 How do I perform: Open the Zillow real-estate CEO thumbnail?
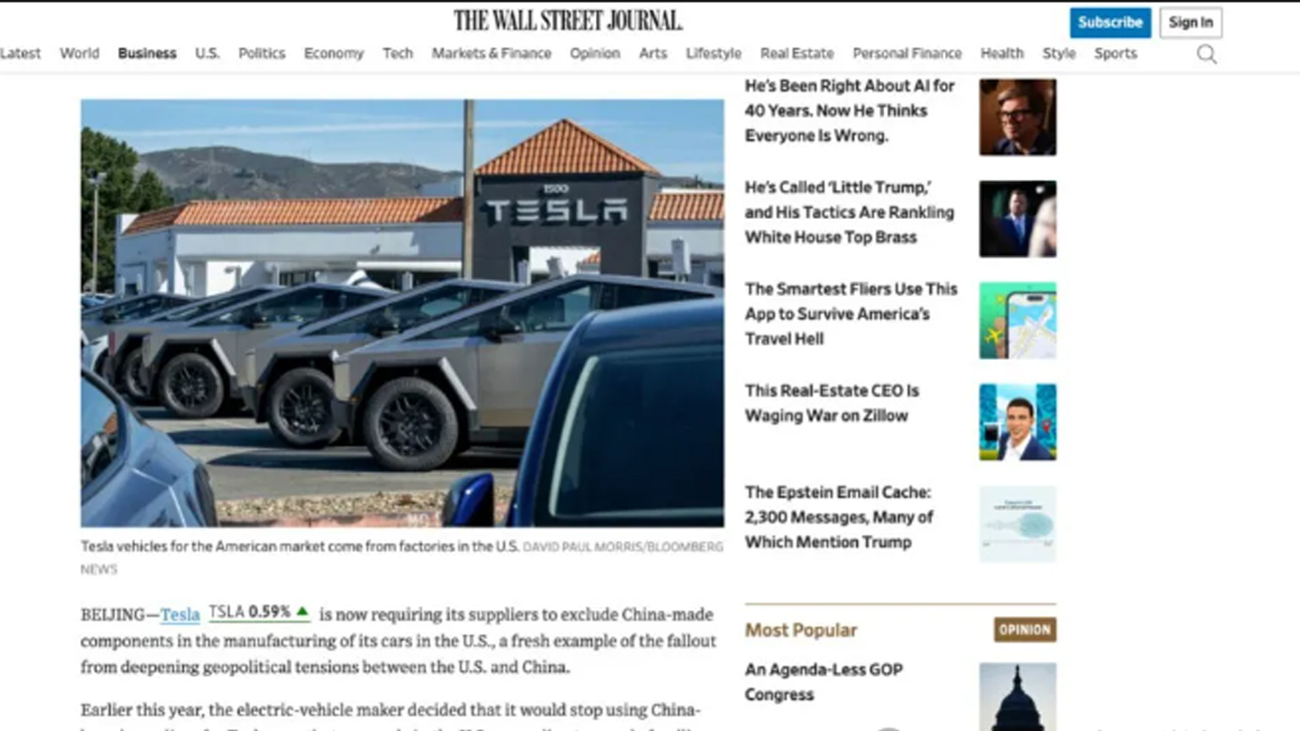click(1017, 423)
